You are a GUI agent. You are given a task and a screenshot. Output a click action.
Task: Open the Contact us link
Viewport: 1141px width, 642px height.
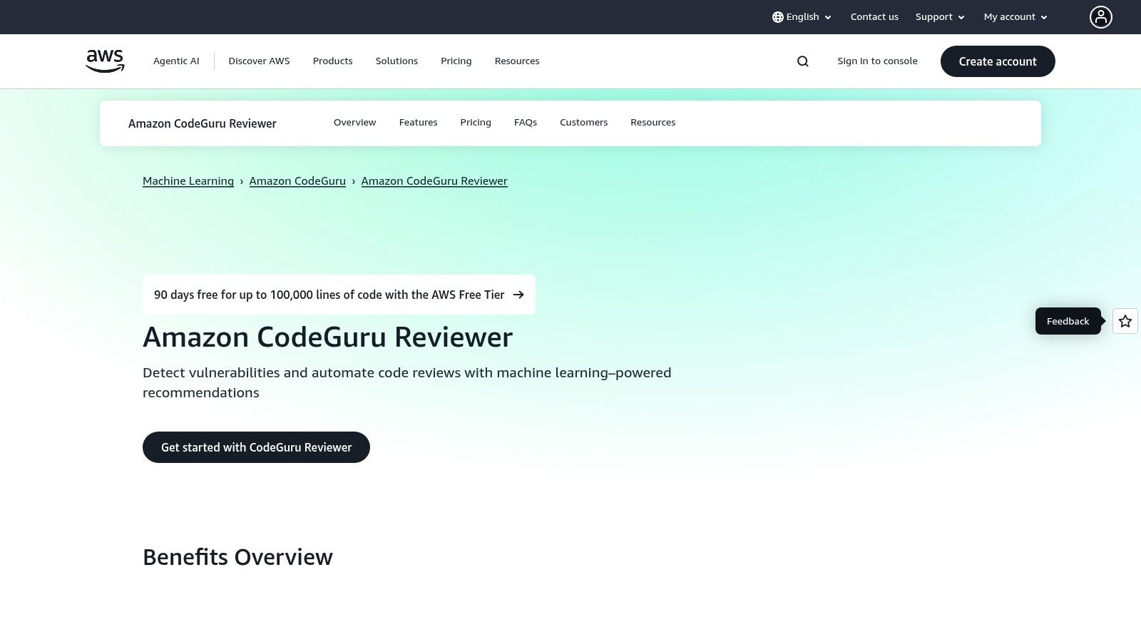click(x=874, y=16)
